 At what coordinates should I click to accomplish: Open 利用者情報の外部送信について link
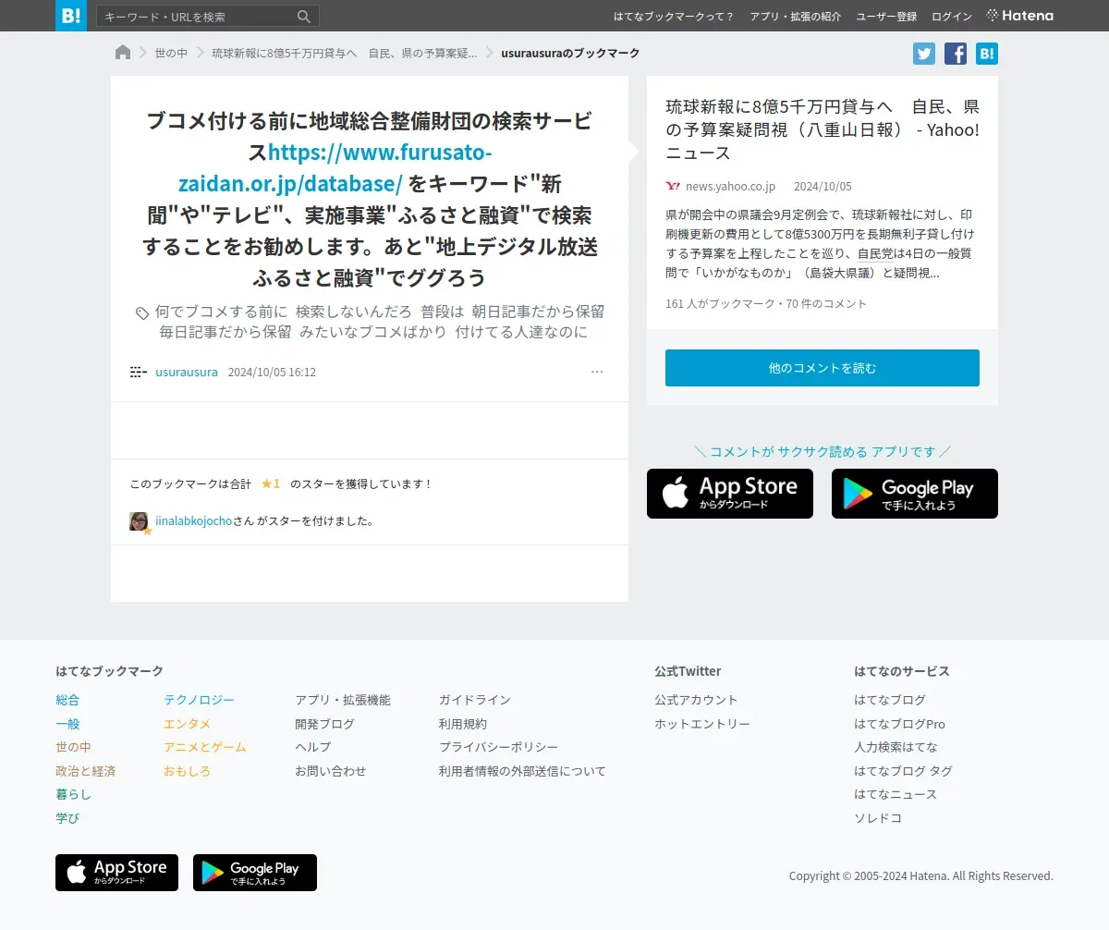(522, 771)
